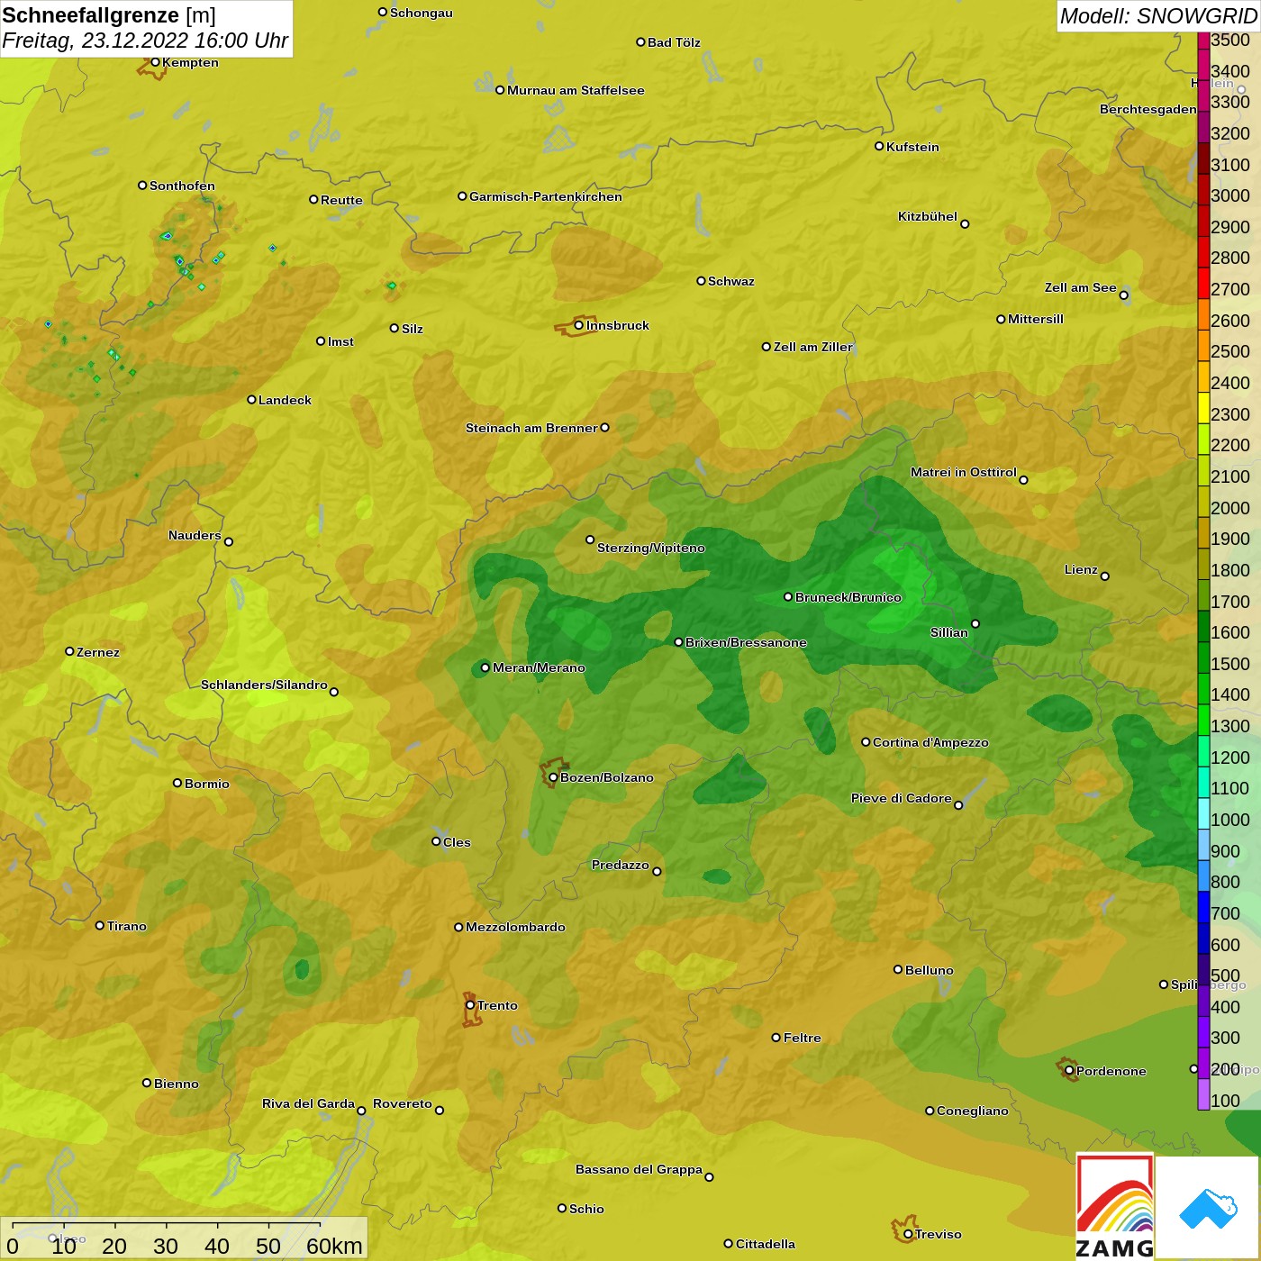Screen dimensions: 1261x1261
Task: Click the Lienz location dot
Action: pos(1105,576)
